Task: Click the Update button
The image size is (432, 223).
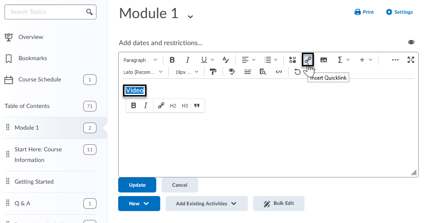Action: [137, 185]
